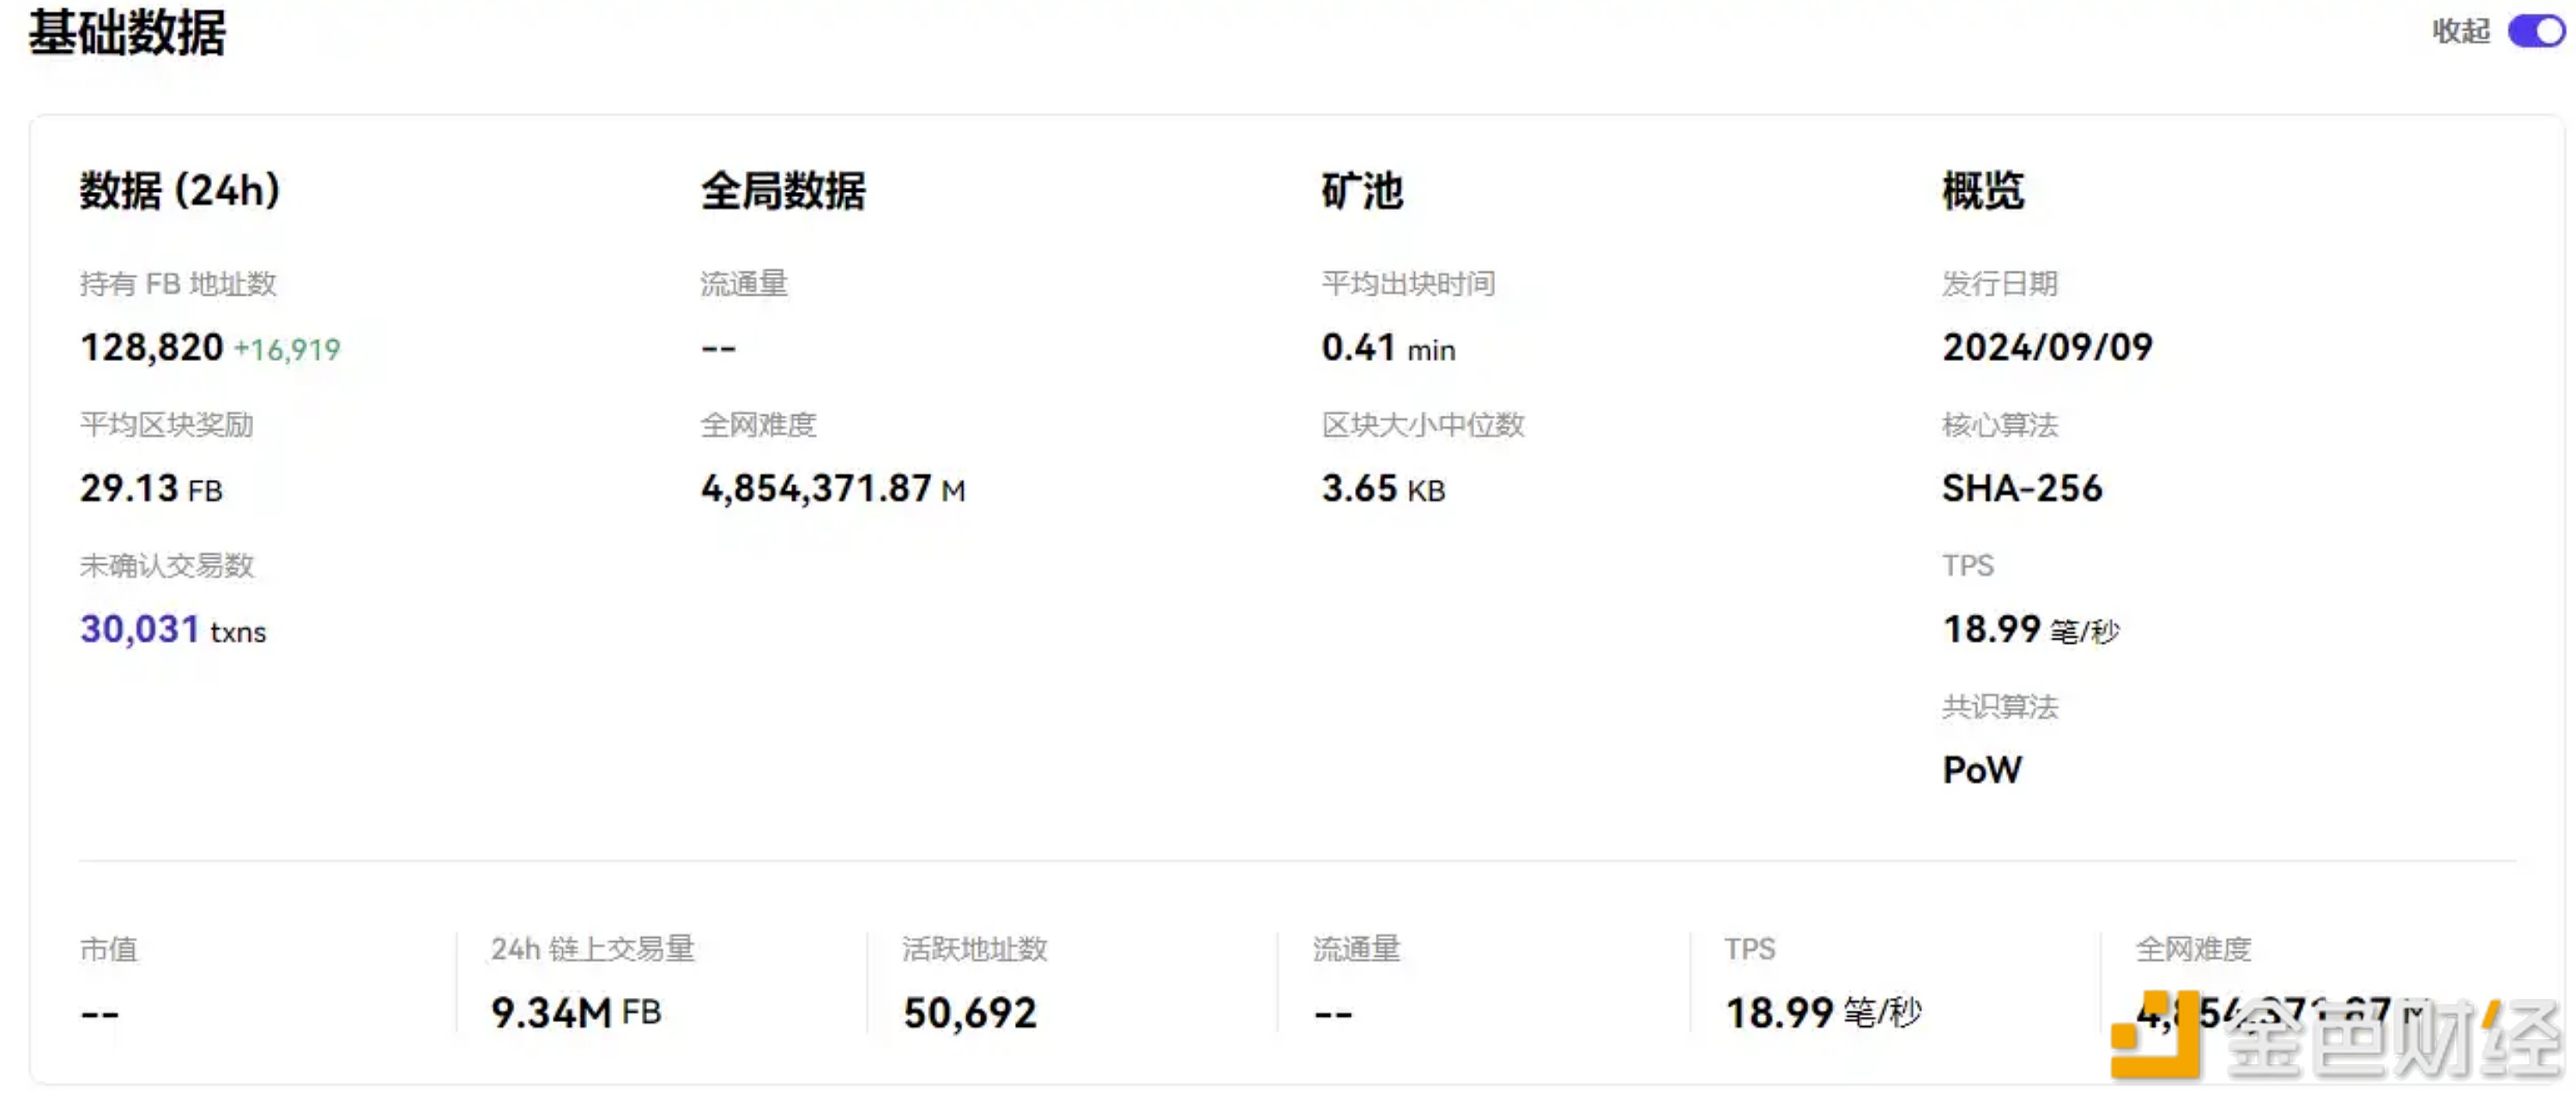
Task: Click the 活跃地址数 value 50,692
Action: coord(969,1011)
